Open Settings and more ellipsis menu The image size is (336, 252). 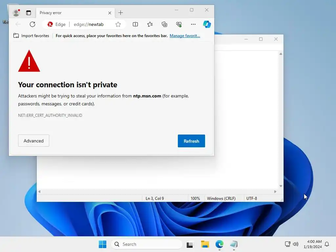point(193,24)
